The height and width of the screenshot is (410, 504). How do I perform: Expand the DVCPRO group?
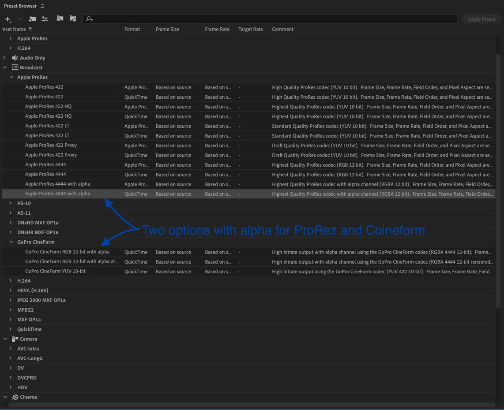11,377
